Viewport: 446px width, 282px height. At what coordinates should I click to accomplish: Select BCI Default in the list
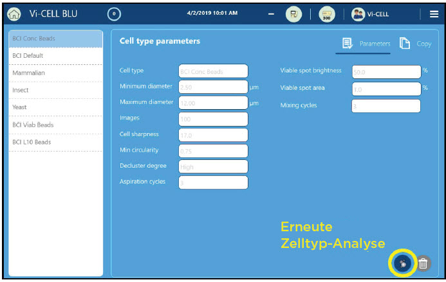tap(55, 56)
